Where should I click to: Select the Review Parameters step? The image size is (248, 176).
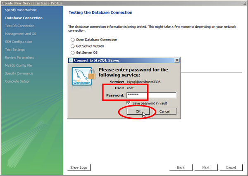[19, 57]
